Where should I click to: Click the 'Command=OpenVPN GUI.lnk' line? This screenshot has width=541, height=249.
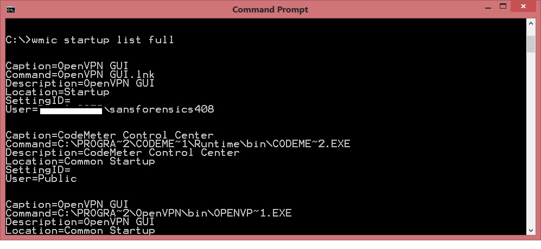coord(80,74)
